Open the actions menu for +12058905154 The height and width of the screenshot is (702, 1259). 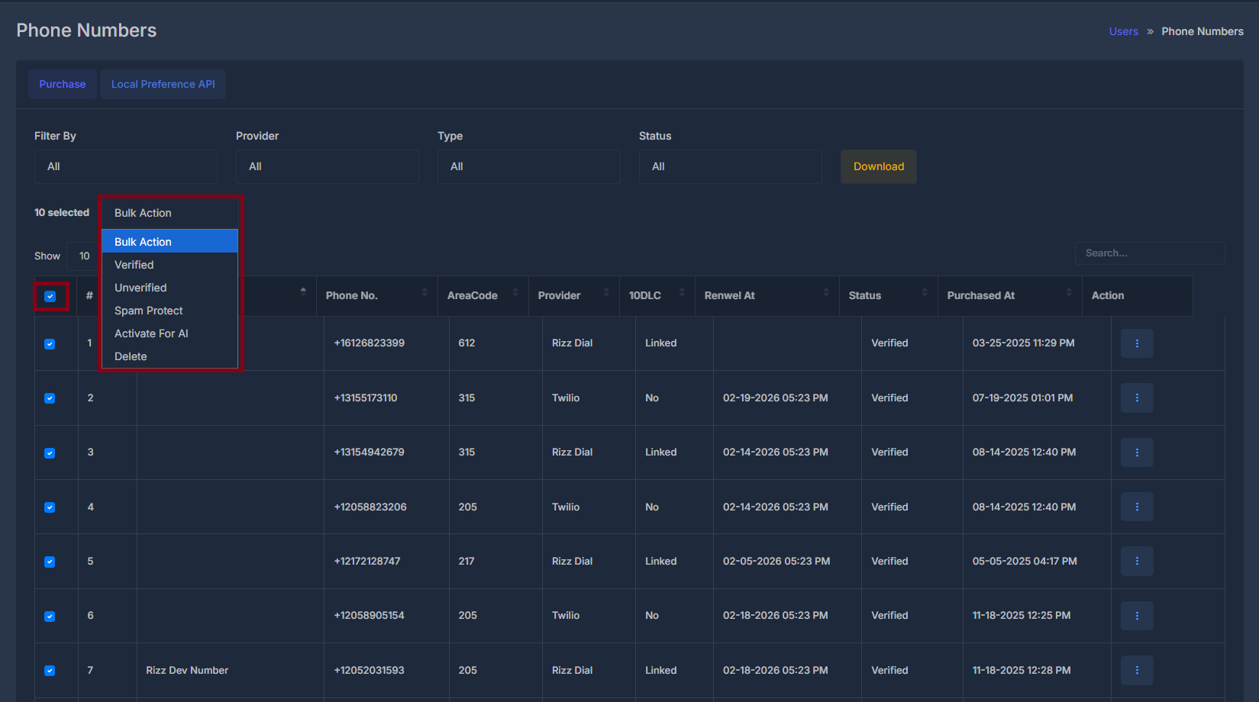pos(1137,616)
